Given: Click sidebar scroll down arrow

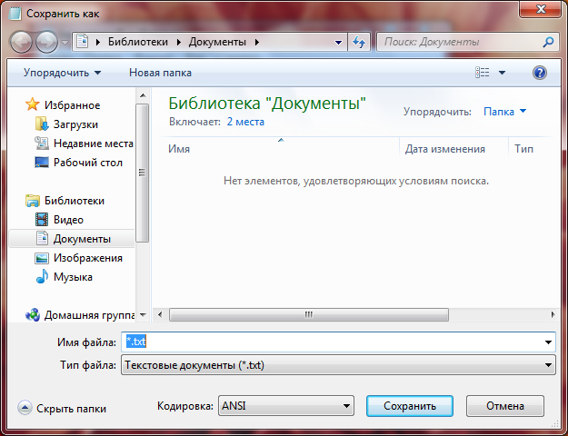Looking at the screenshot, I should [x=143, y=315].
